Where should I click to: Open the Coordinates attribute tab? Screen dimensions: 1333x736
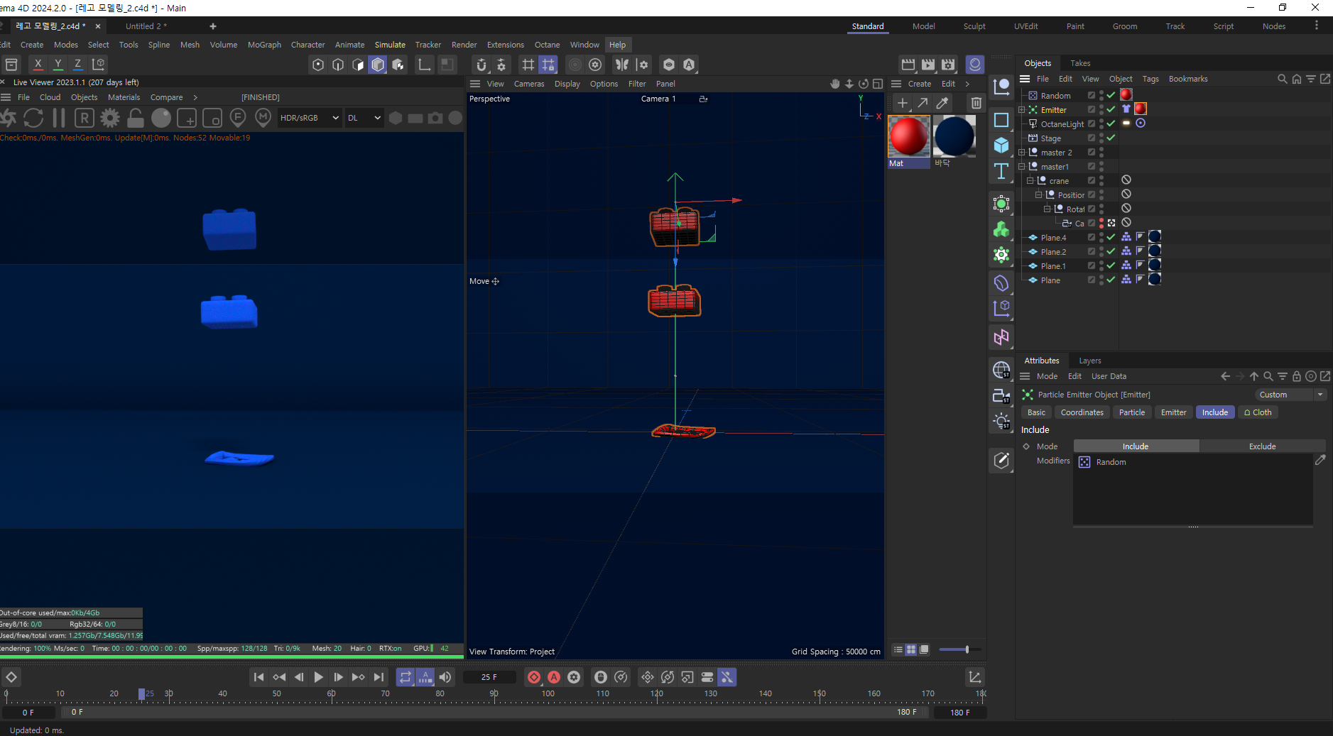pyautogui.click(x=1082, y=412)
